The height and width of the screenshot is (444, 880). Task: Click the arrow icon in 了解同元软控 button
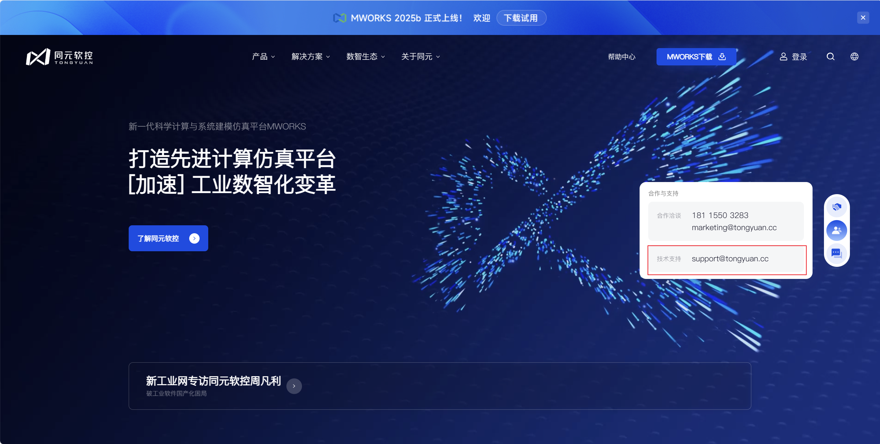pos(194,238)
